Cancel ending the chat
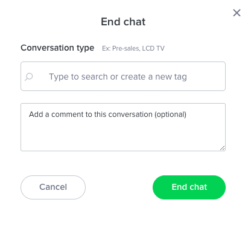248x226 pixels. point(53,187)
